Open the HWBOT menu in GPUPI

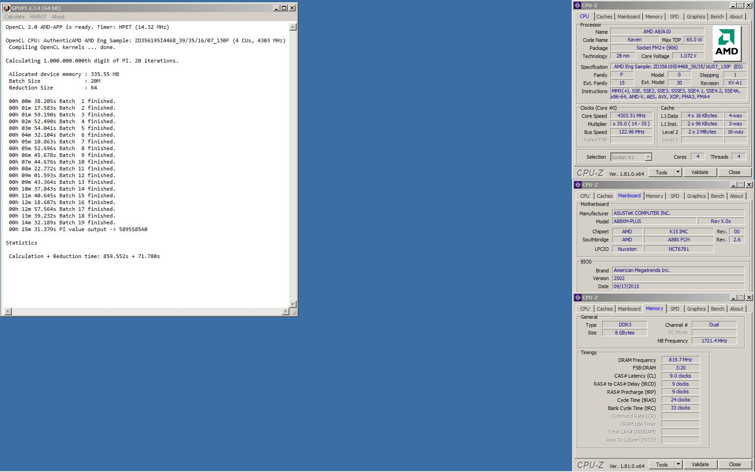pyautogui.click(x=38, y=17)
